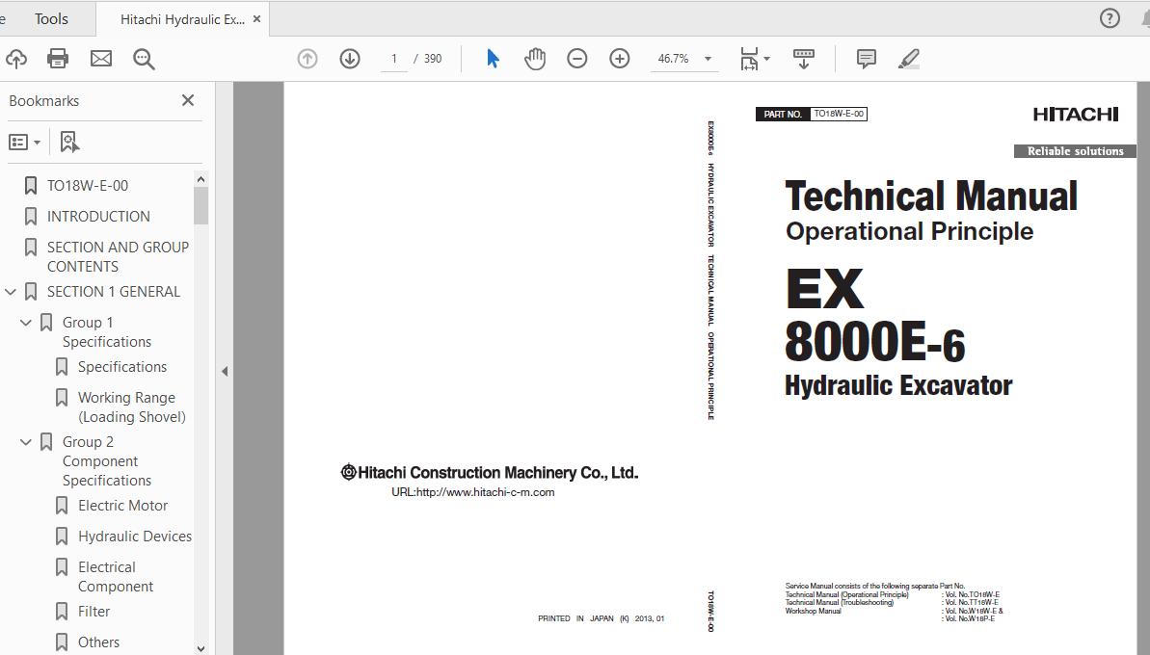Go to next page arrow
Image resolution: width=1150 pixels, height=655 pixels.
tap(350, 59)
